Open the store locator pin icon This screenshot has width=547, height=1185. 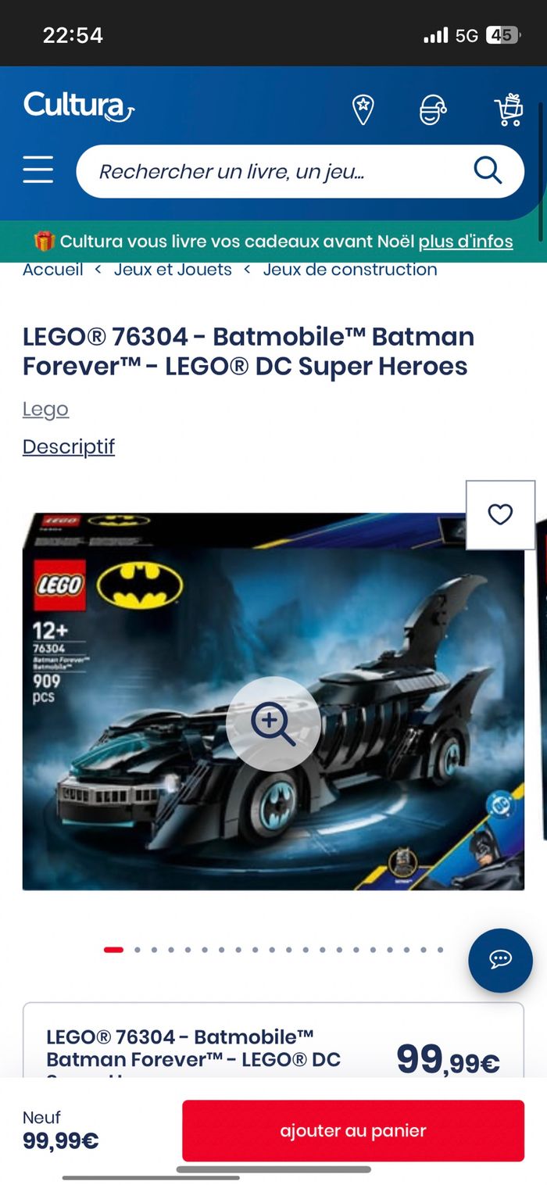pyautogui.click(x=363, y=109)
